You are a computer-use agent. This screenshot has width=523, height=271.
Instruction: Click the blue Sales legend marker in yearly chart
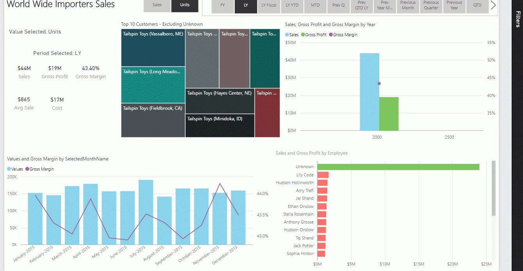click(x=287, y=35)
